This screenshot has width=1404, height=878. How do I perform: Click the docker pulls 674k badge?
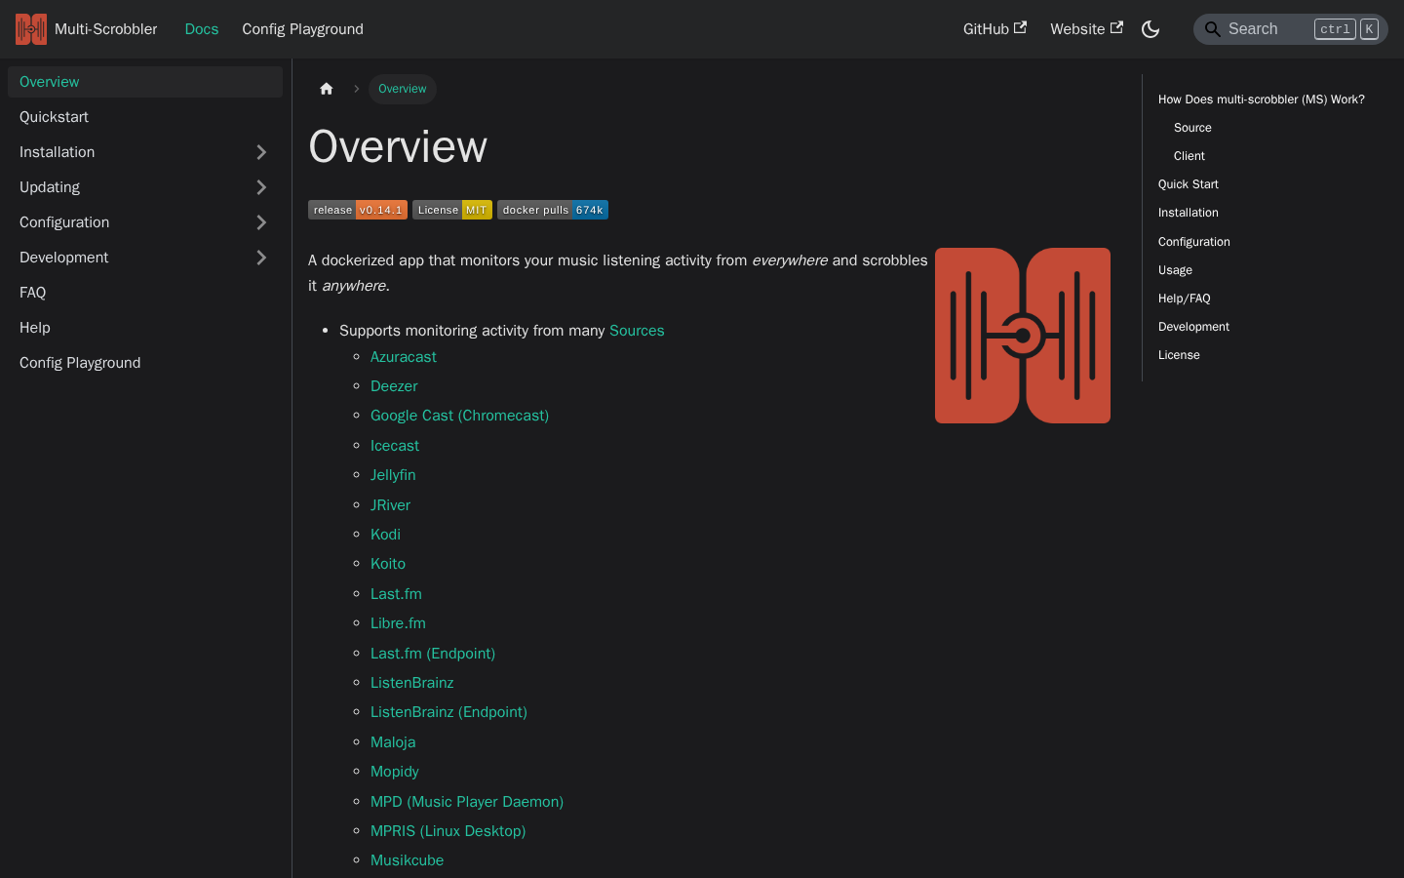553,210
